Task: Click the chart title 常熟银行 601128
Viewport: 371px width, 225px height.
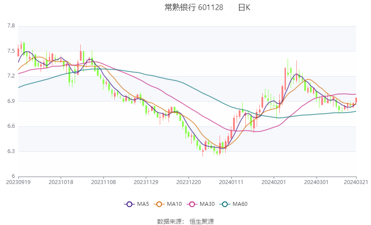Action: pyautogui.click(x=194, y=7)
